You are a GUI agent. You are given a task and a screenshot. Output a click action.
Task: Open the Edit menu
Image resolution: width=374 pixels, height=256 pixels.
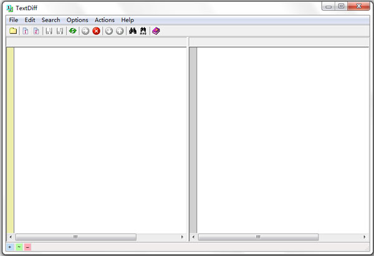click(30, 20)
